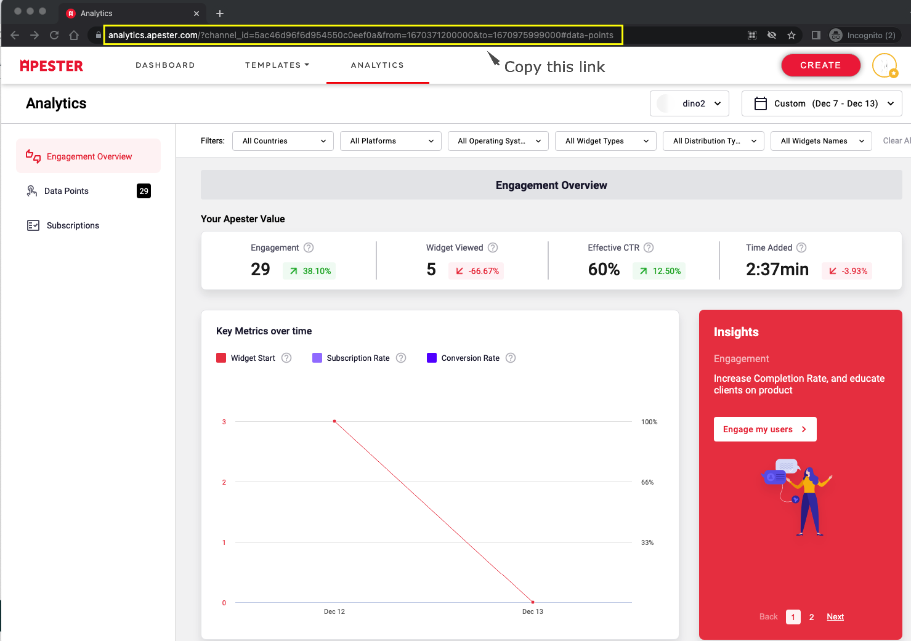This screenshot has width=911, height=641.
Task: Expand All Operating Systems filter
Action: tap(498, 141)
